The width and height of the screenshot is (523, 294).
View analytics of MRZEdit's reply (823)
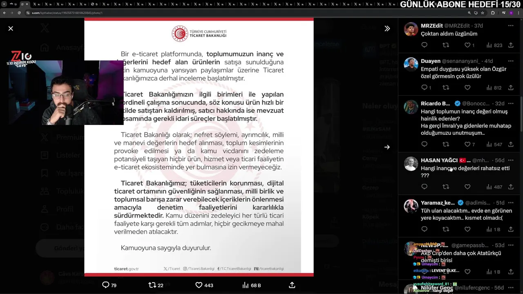click(x=494, y=45)
